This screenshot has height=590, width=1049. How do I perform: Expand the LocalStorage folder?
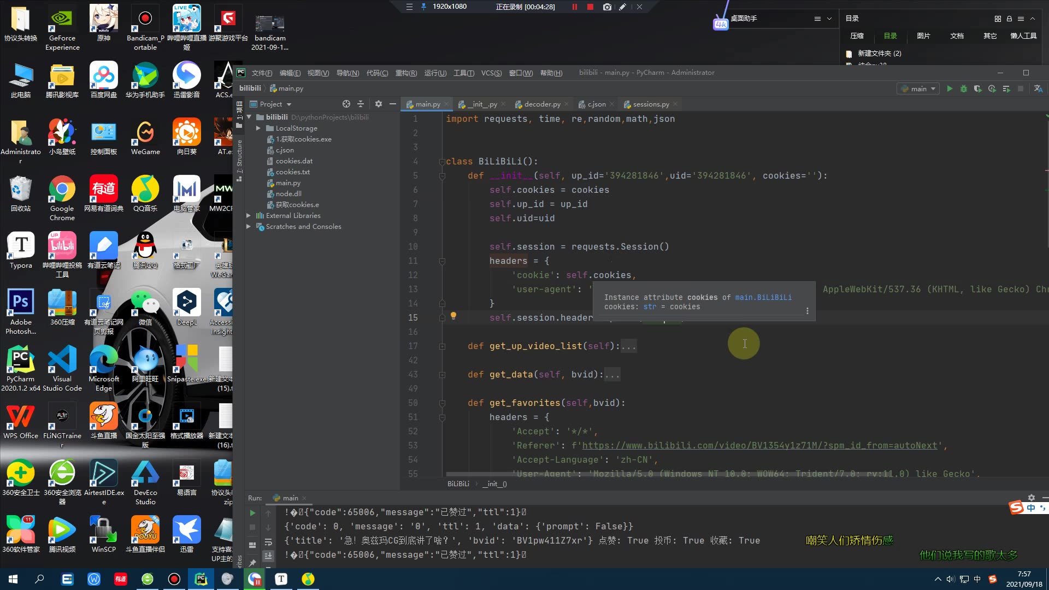[x=258, y=128]
